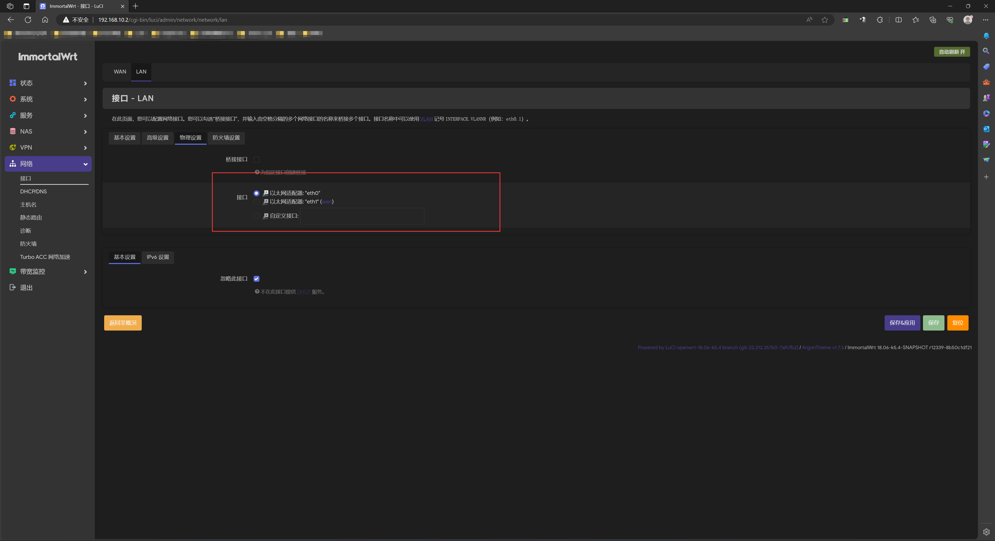The image size is (995, 541).
Task: Switch to the WAN interface tab
Action: tap(120, 72)
